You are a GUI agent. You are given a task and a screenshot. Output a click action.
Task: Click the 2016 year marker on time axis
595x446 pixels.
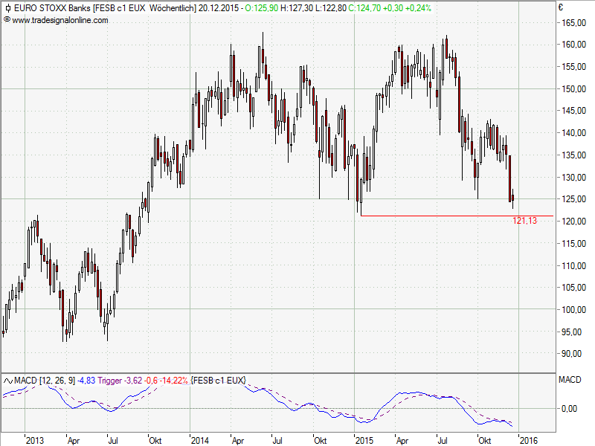528,440
